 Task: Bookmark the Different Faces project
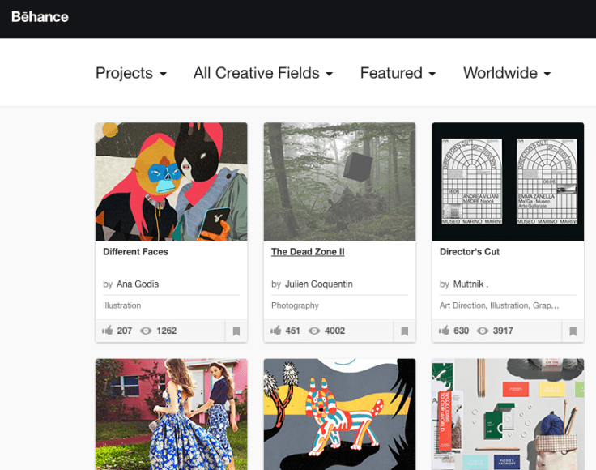click(236, 331)
